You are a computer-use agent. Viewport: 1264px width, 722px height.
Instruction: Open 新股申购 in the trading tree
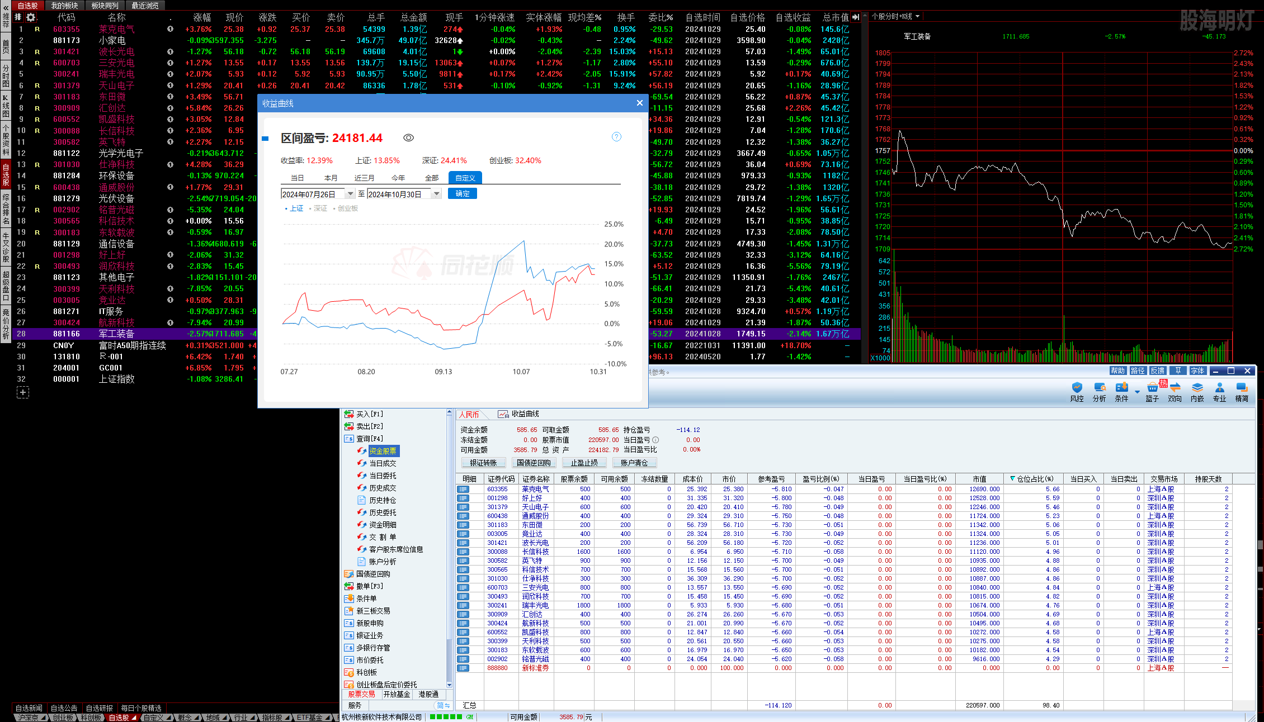pos(370,623)
